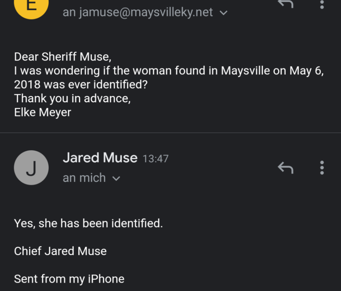Open the gray J avatar profile
Viewport: 341px width, 291px height.
pyautogui.click(x=31, y=167)
